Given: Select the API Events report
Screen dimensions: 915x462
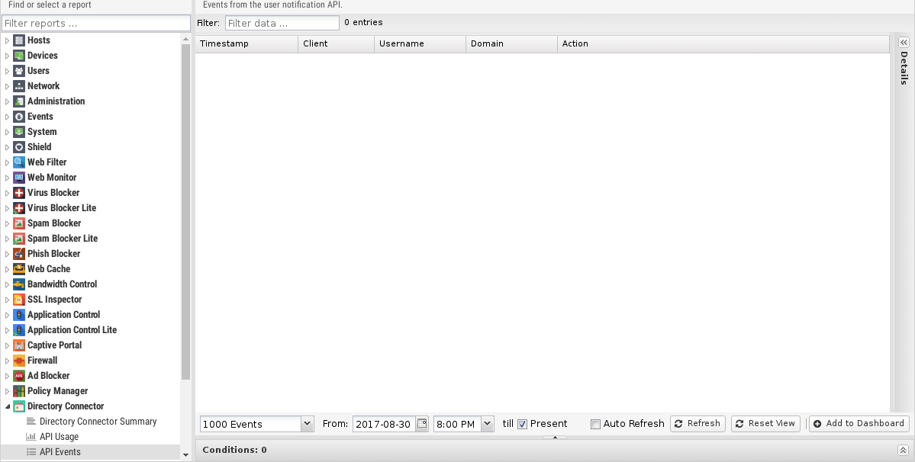Looking at the screenshot, I should [60, 451].
